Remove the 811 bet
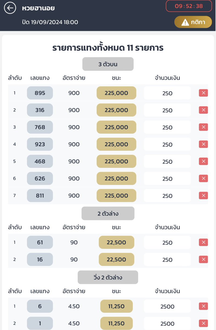The height and width of the screenshot is (330, 216). 203,196
